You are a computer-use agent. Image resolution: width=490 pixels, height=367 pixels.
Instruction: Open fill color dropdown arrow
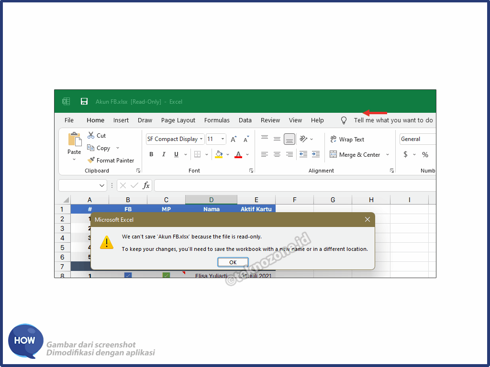pos(228,154)
